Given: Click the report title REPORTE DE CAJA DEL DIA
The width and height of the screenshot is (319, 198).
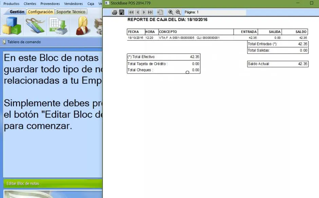Looking at the screenshot, I should (167, 20).
